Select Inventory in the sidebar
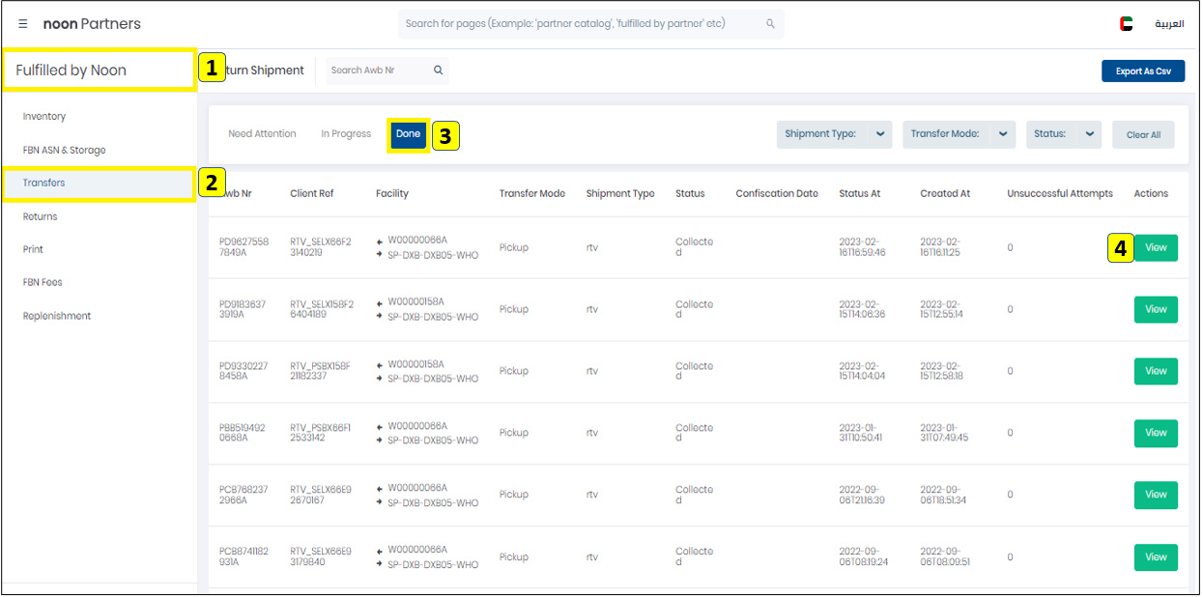Viewport: 1203px width, 597px height. 45,116
